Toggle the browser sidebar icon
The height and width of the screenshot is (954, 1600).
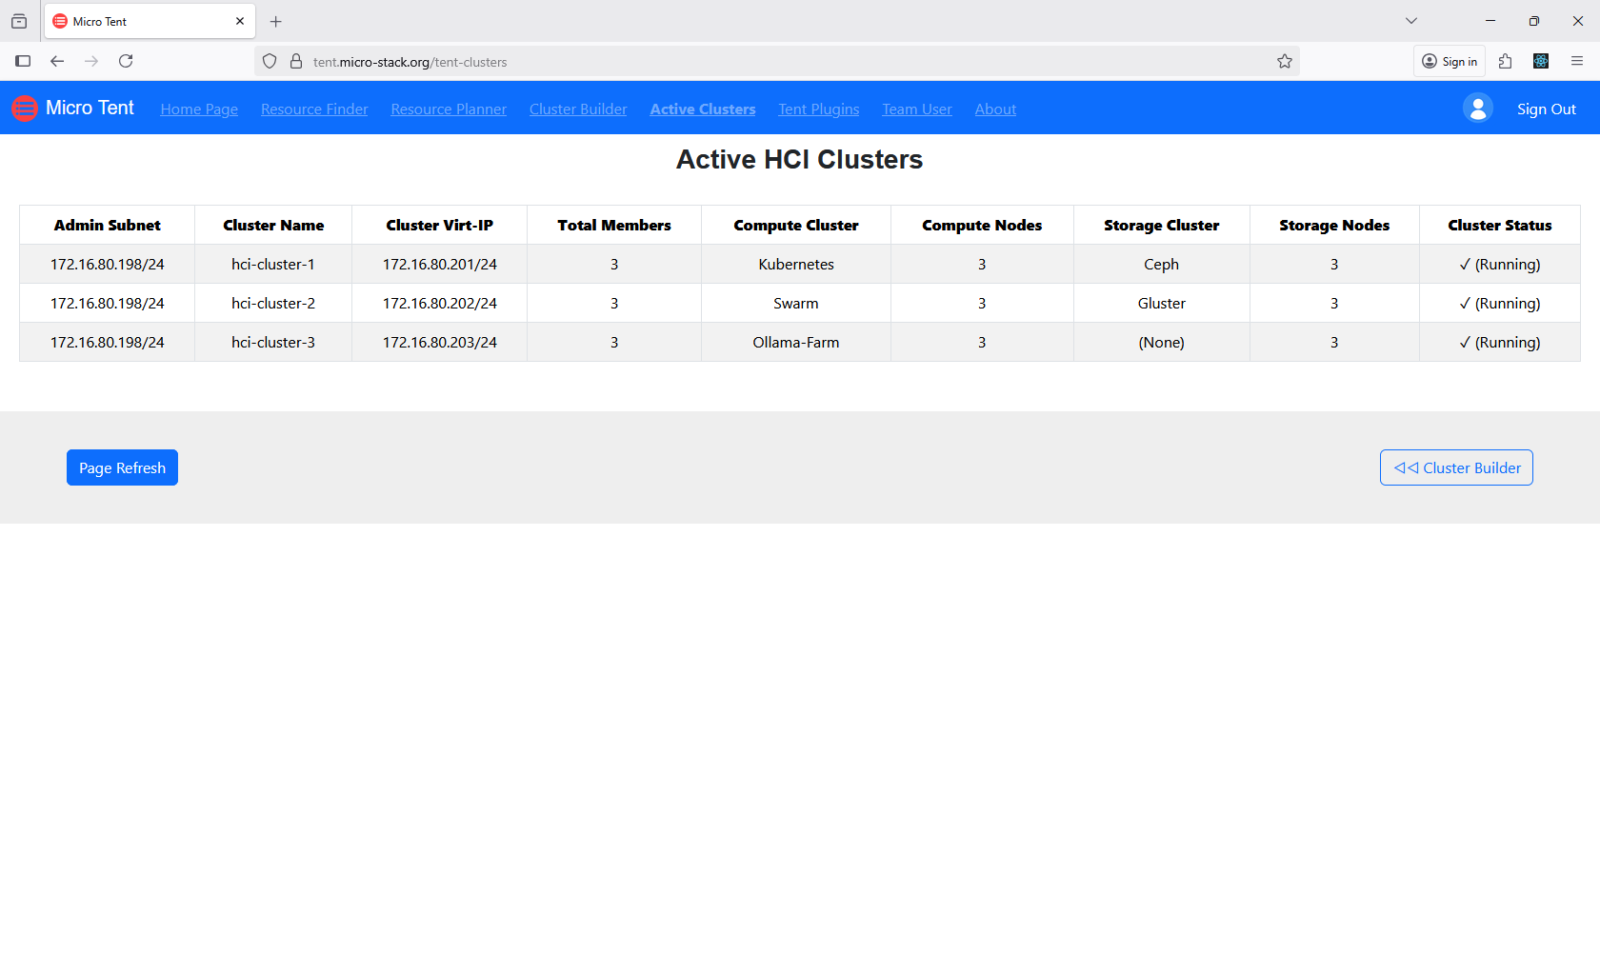point(23,62)
